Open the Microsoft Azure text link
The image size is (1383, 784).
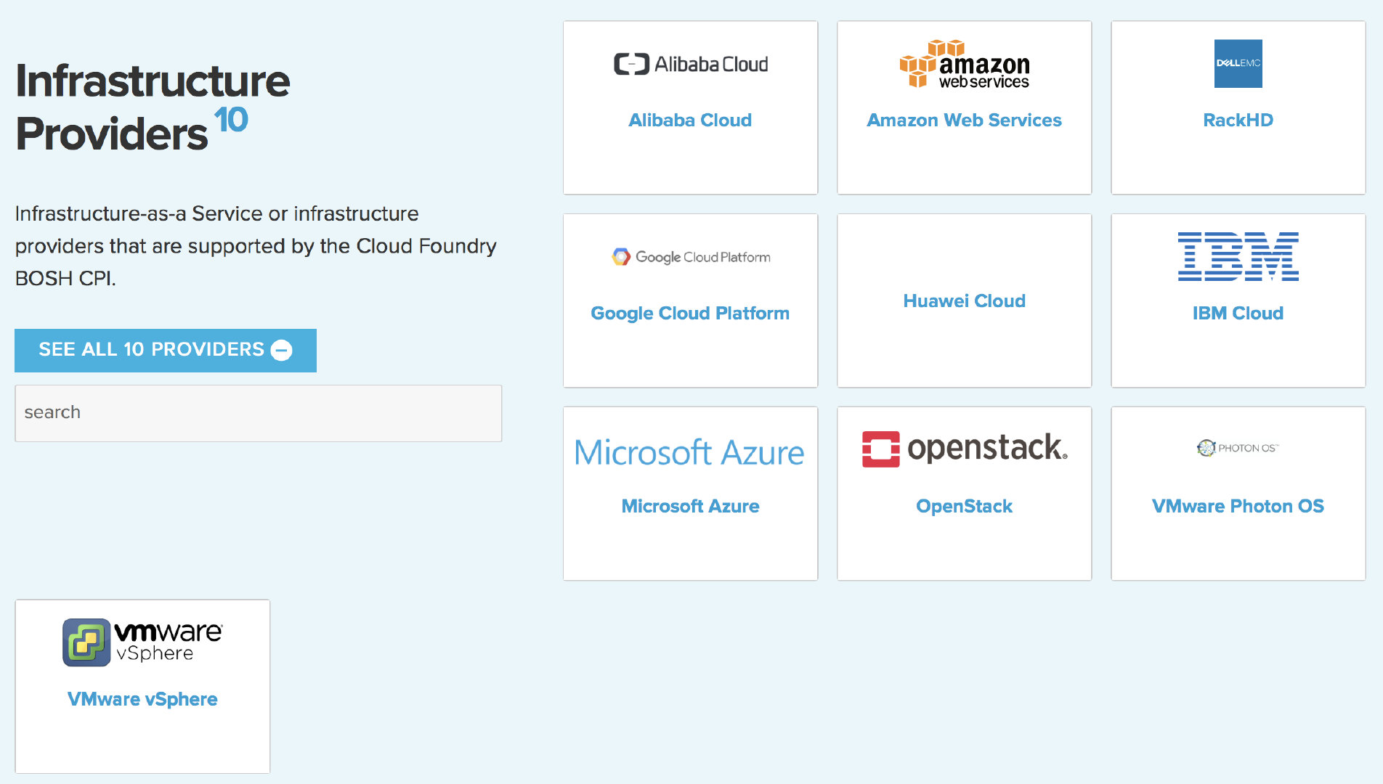[690, 507]
